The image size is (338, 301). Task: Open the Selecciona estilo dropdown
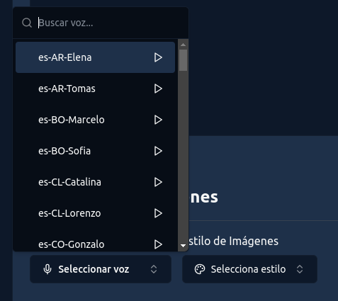249,269
